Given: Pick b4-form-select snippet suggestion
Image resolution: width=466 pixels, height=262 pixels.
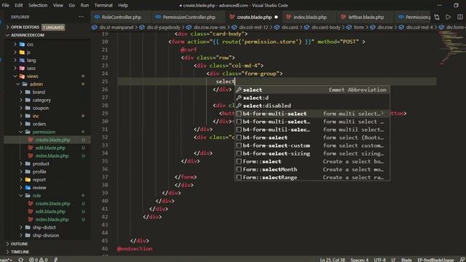Looking at the screenshot, I should [x=312, y=138].
